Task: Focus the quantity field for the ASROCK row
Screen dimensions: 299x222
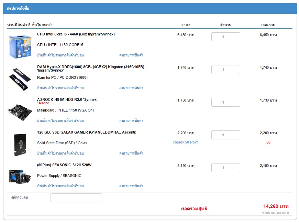Action: 226,102
